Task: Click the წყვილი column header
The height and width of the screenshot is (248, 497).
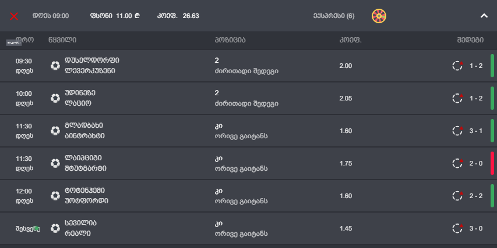Action: (62, 40)
